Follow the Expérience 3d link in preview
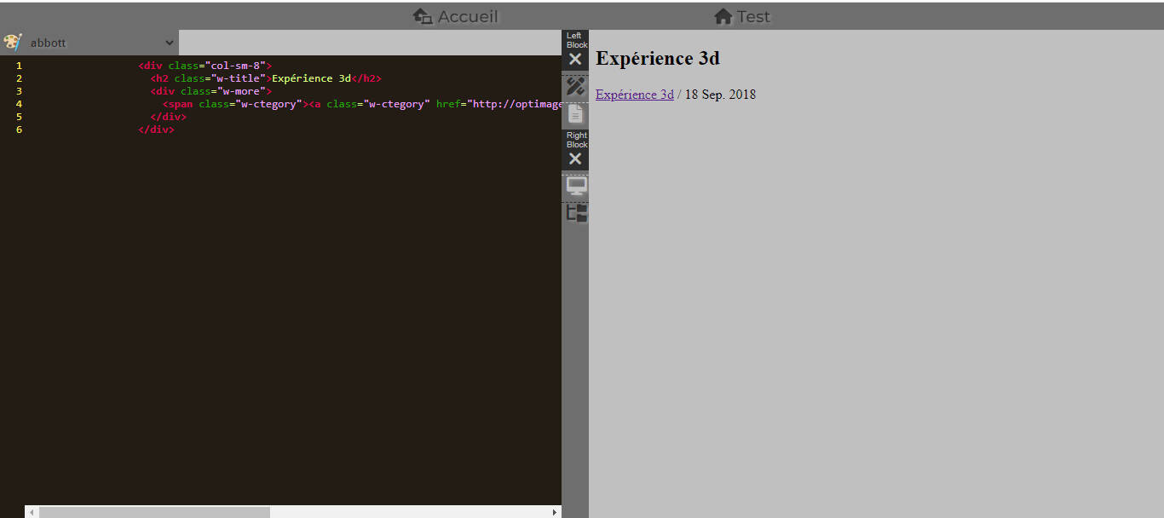This screenshot has width=1164, height=518. click(634, 95)
